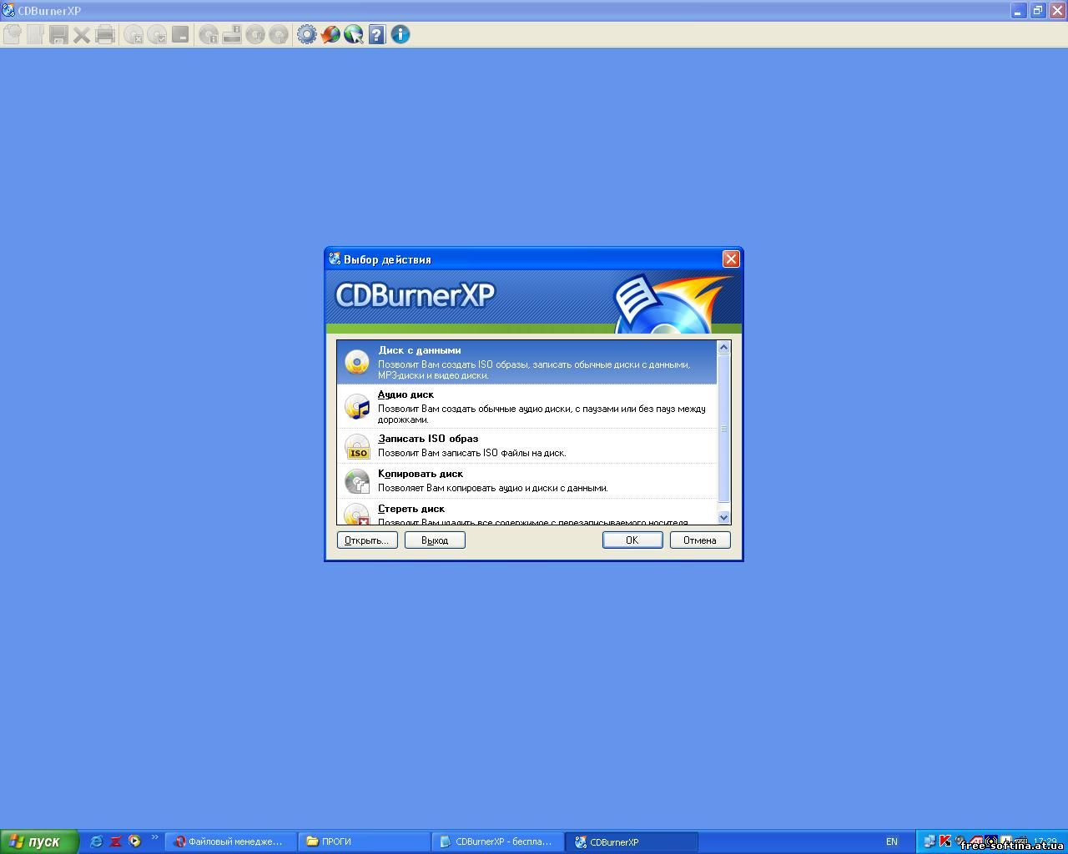
Task: Minimize the CDBurnerXP main window
Action: tap(1019, 11)
